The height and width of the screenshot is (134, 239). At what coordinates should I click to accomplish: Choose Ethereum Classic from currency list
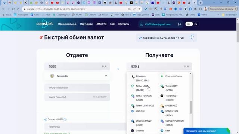tap(172, 76)
